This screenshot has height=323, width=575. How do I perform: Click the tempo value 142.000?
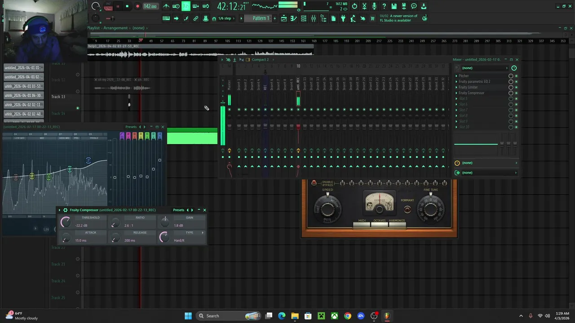click(x=150, y=6)
